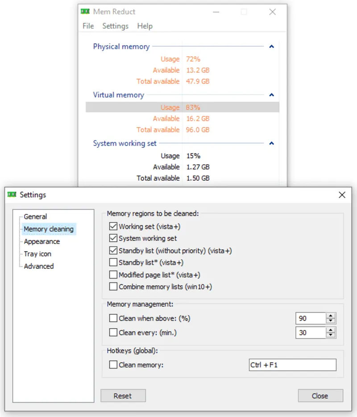Open the Help menu
Viewport: 357px width, 417px height.
(145, 26)
